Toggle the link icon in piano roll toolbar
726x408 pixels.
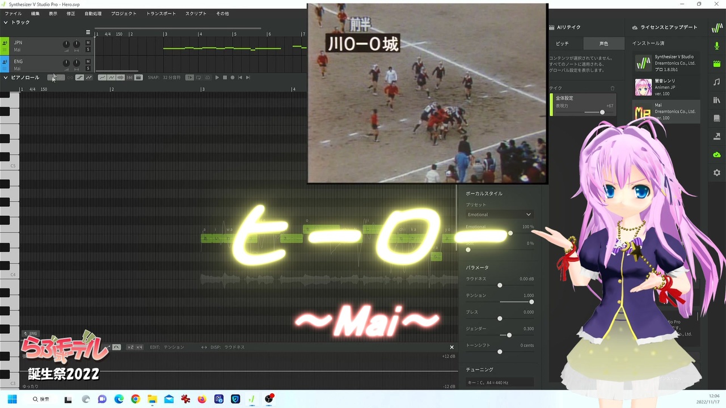[x=70, y=78]
